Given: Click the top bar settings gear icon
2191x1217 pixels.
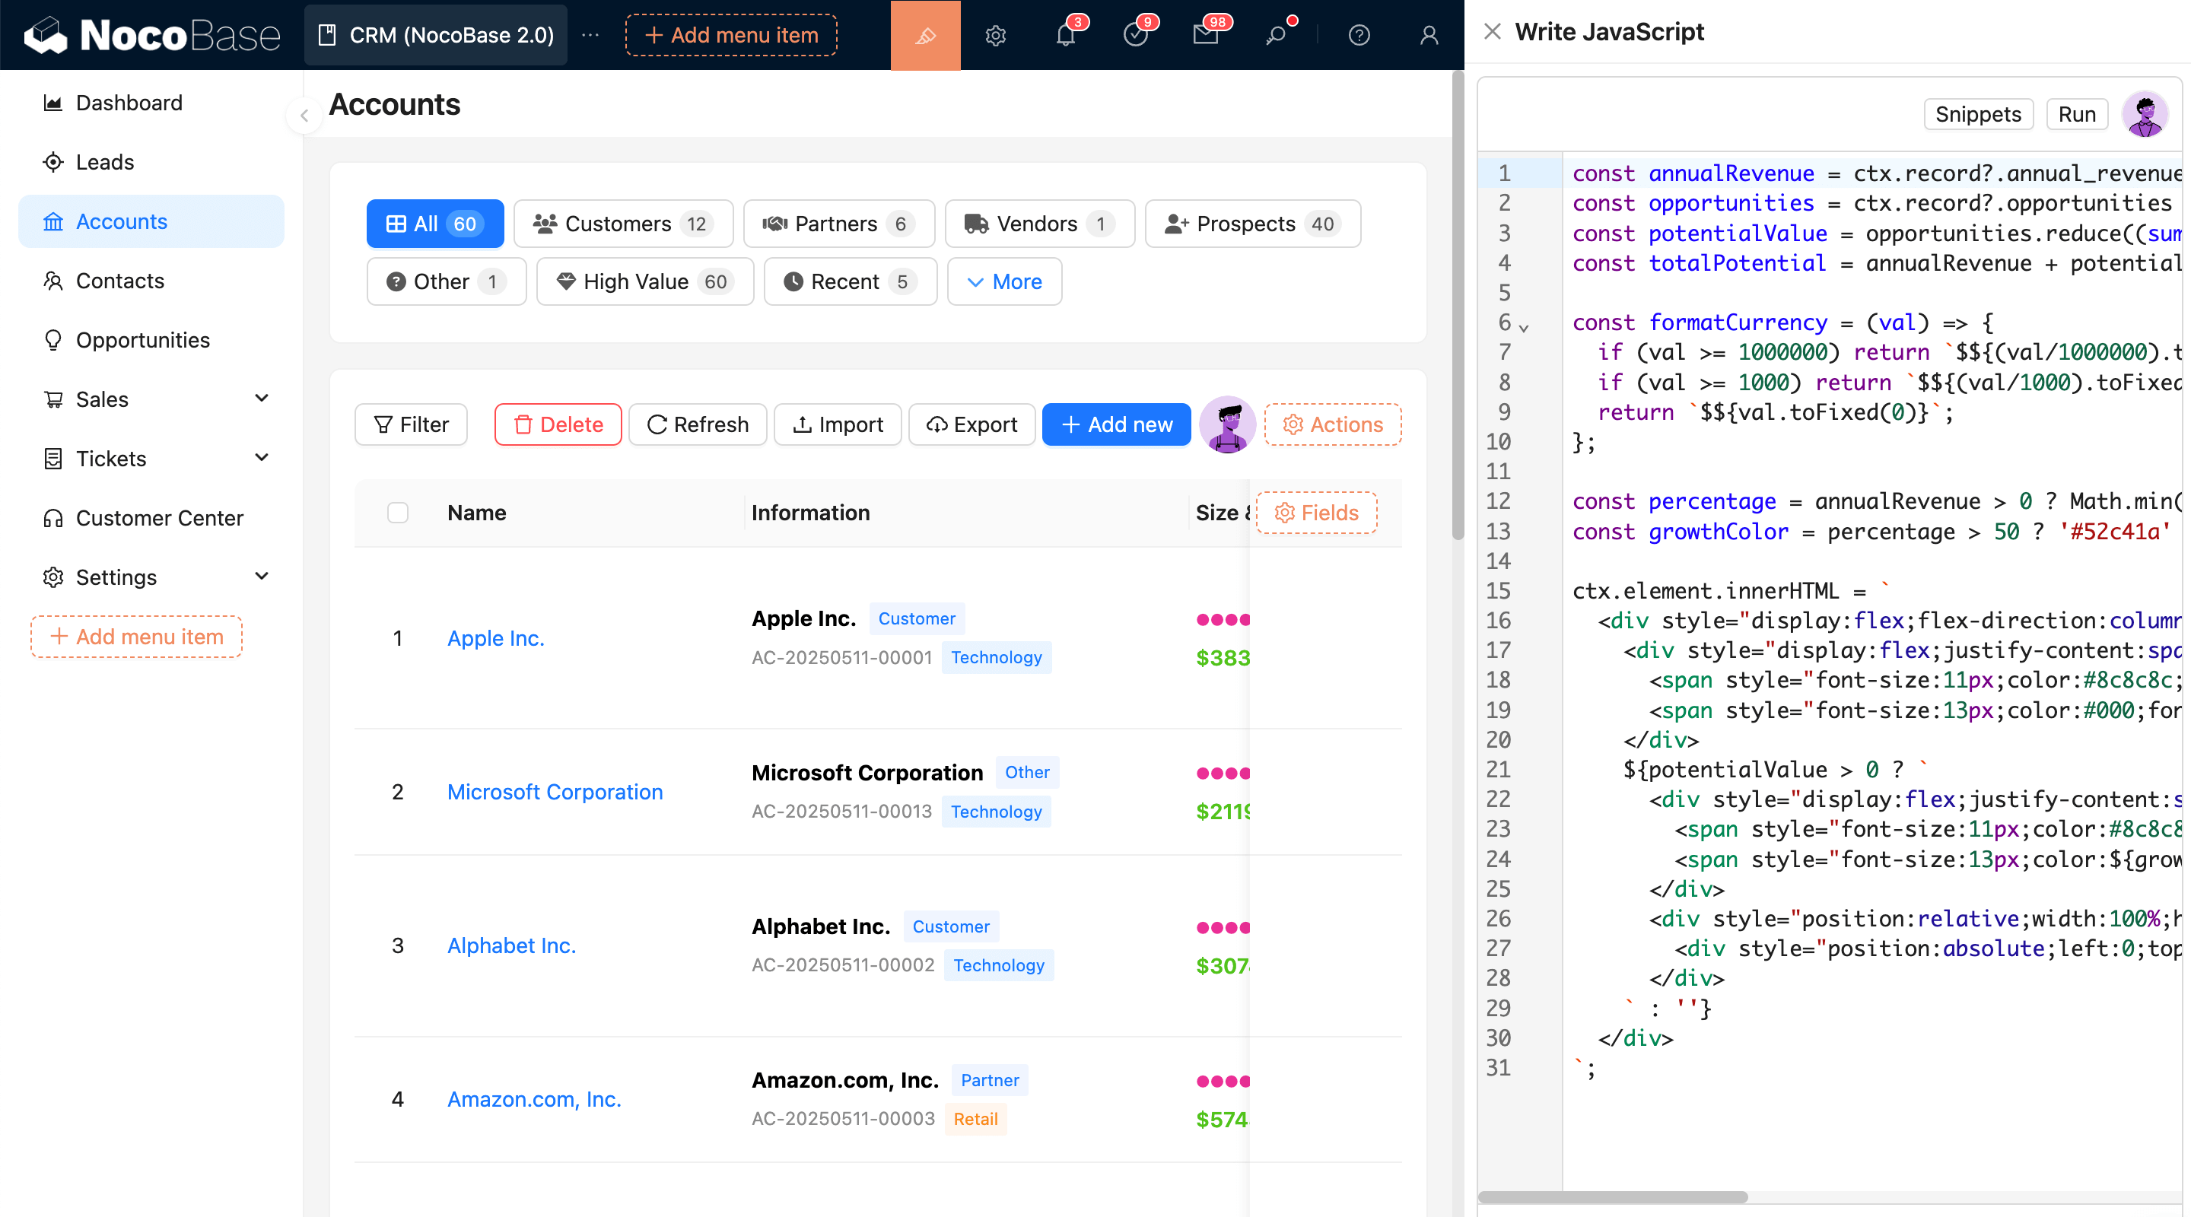Looking at the screenshot, I should [995, 35].
